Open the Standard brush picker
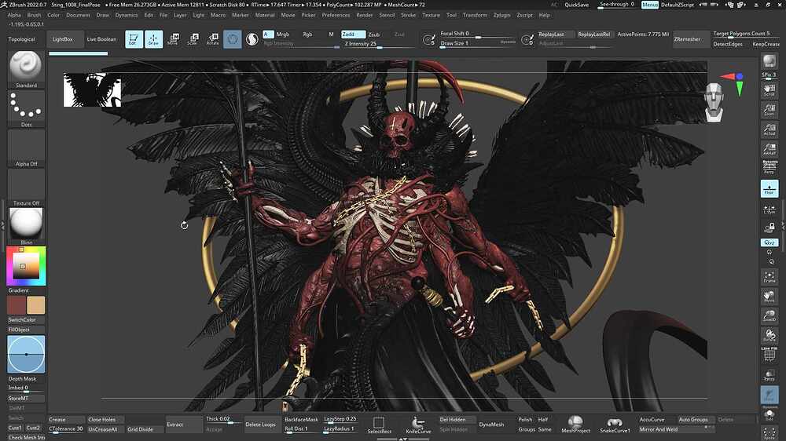The image size is (786, 441). [x=26, y=69]
